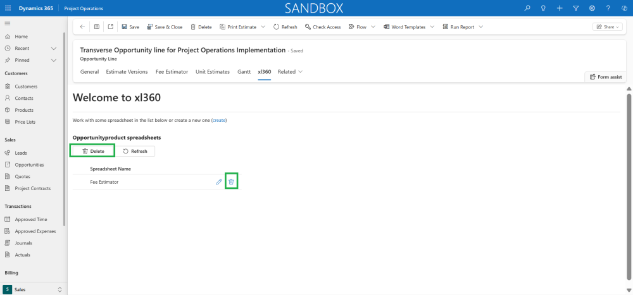The height and width of the screenshot is (295, 633).
Task: Open Project Contracts in the sidebar
Action: [32, 189]
